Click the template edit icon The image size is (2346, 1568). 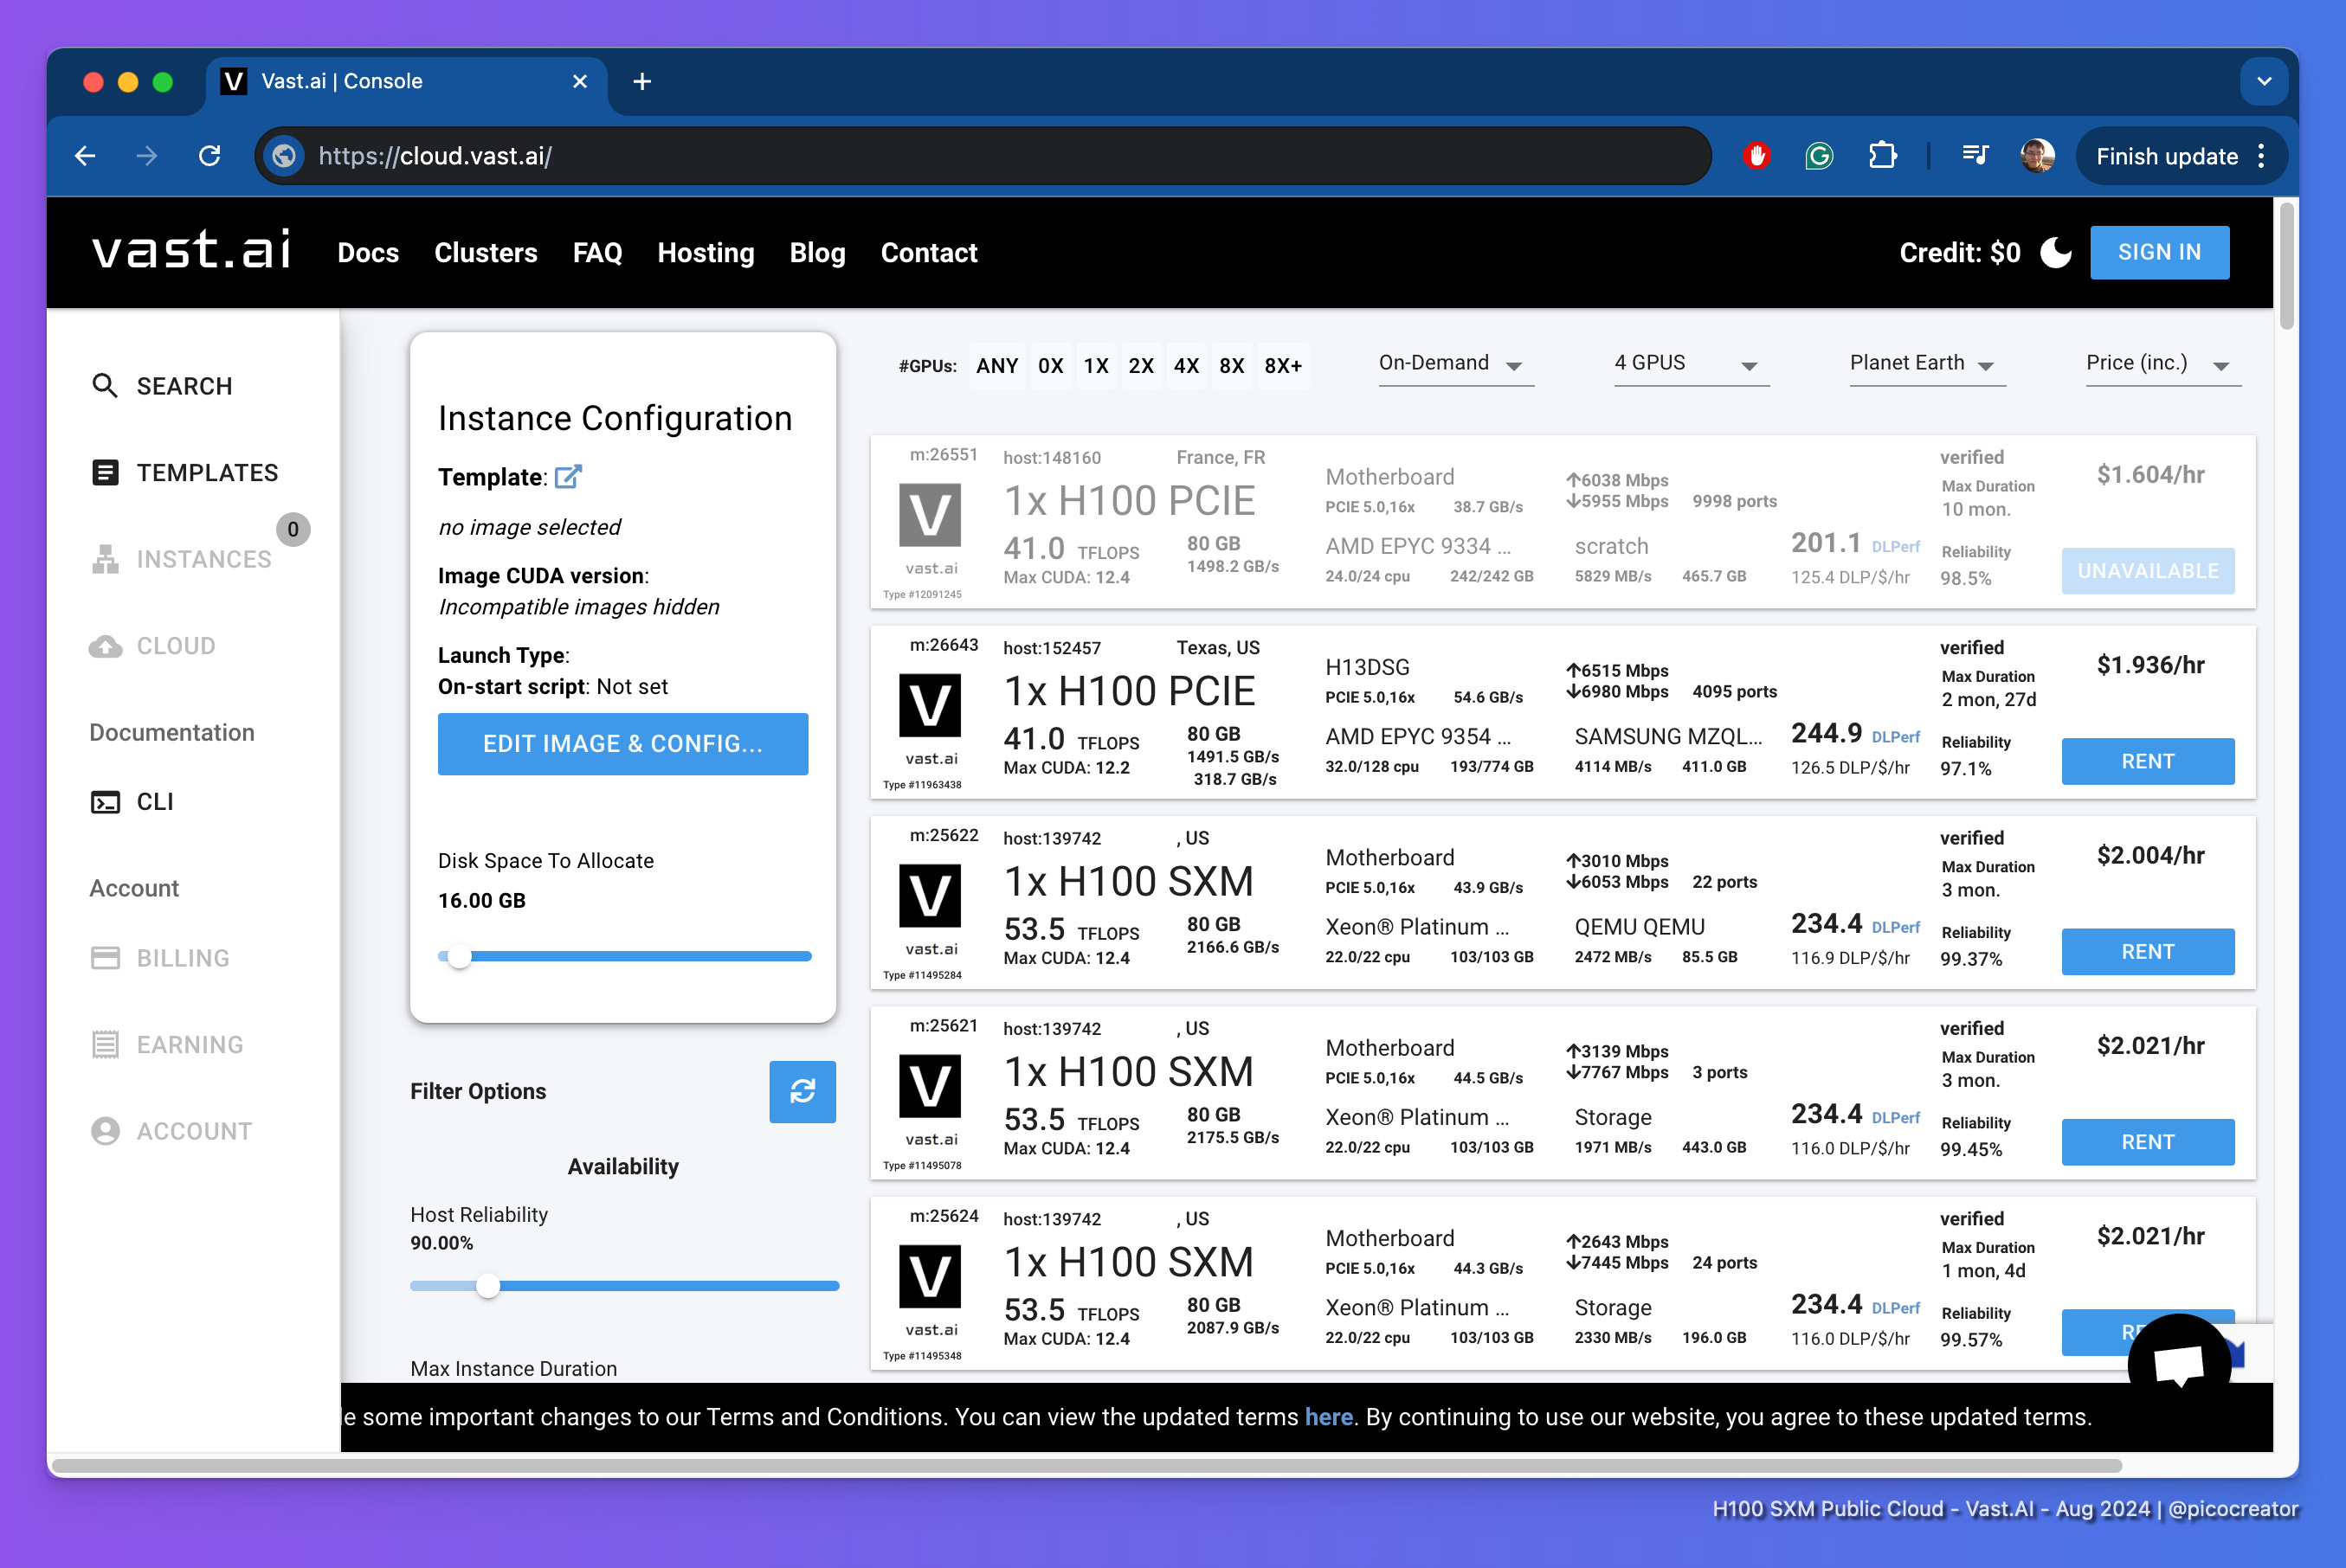568,477
